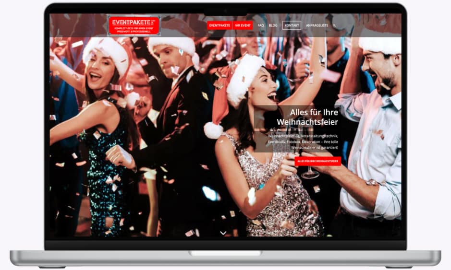Open the search magnifier icon in the navigation
Image resolution: width=451 pixels, height=270 pixels.
pos(334,25)
